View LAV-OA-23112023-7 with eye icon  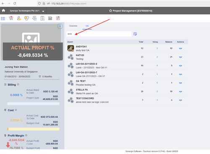click(x=181, y=74)
